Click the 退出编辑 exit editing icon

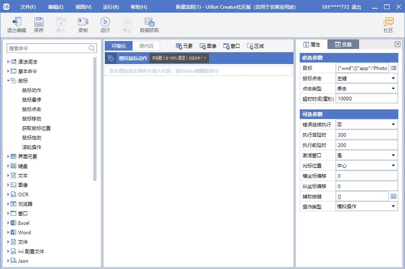coord(17,25)
